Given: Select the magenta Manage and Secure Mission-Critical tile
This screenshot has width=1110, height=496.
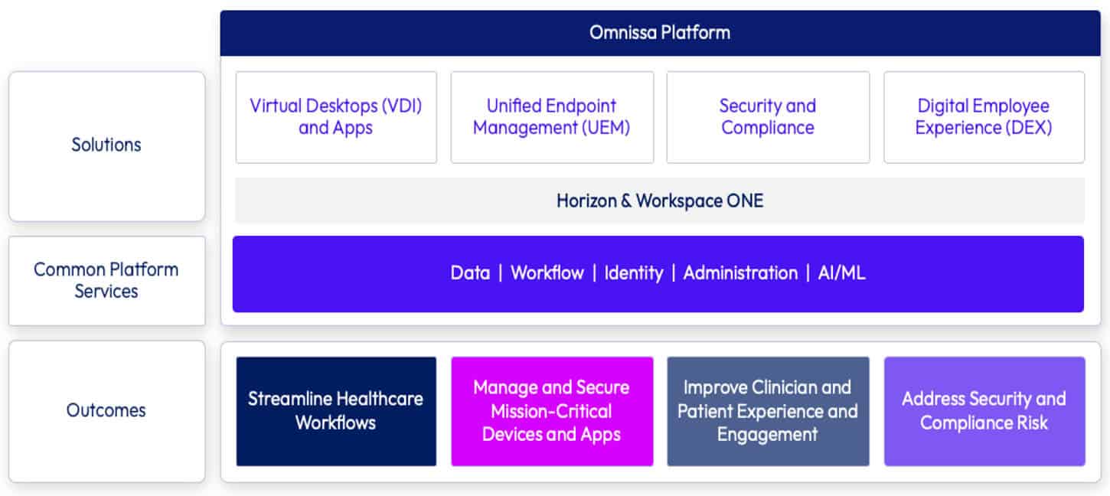Looking at the screenshot, I should 551,411.
